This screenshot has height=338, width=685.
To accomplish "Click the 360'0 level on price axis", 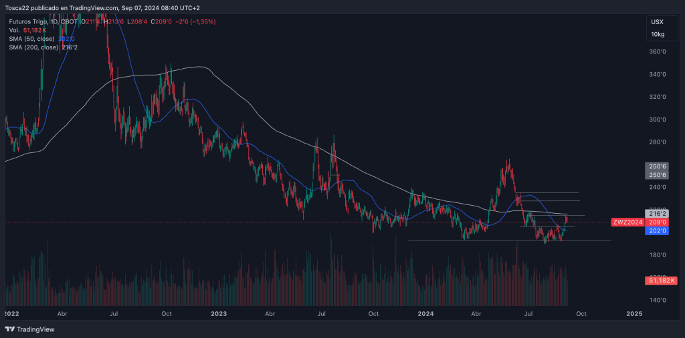I will coord(658,51).
